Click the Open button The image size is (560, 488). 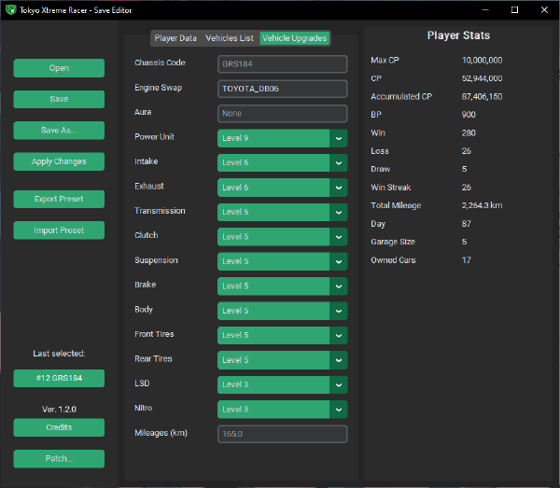coord(59,68)
